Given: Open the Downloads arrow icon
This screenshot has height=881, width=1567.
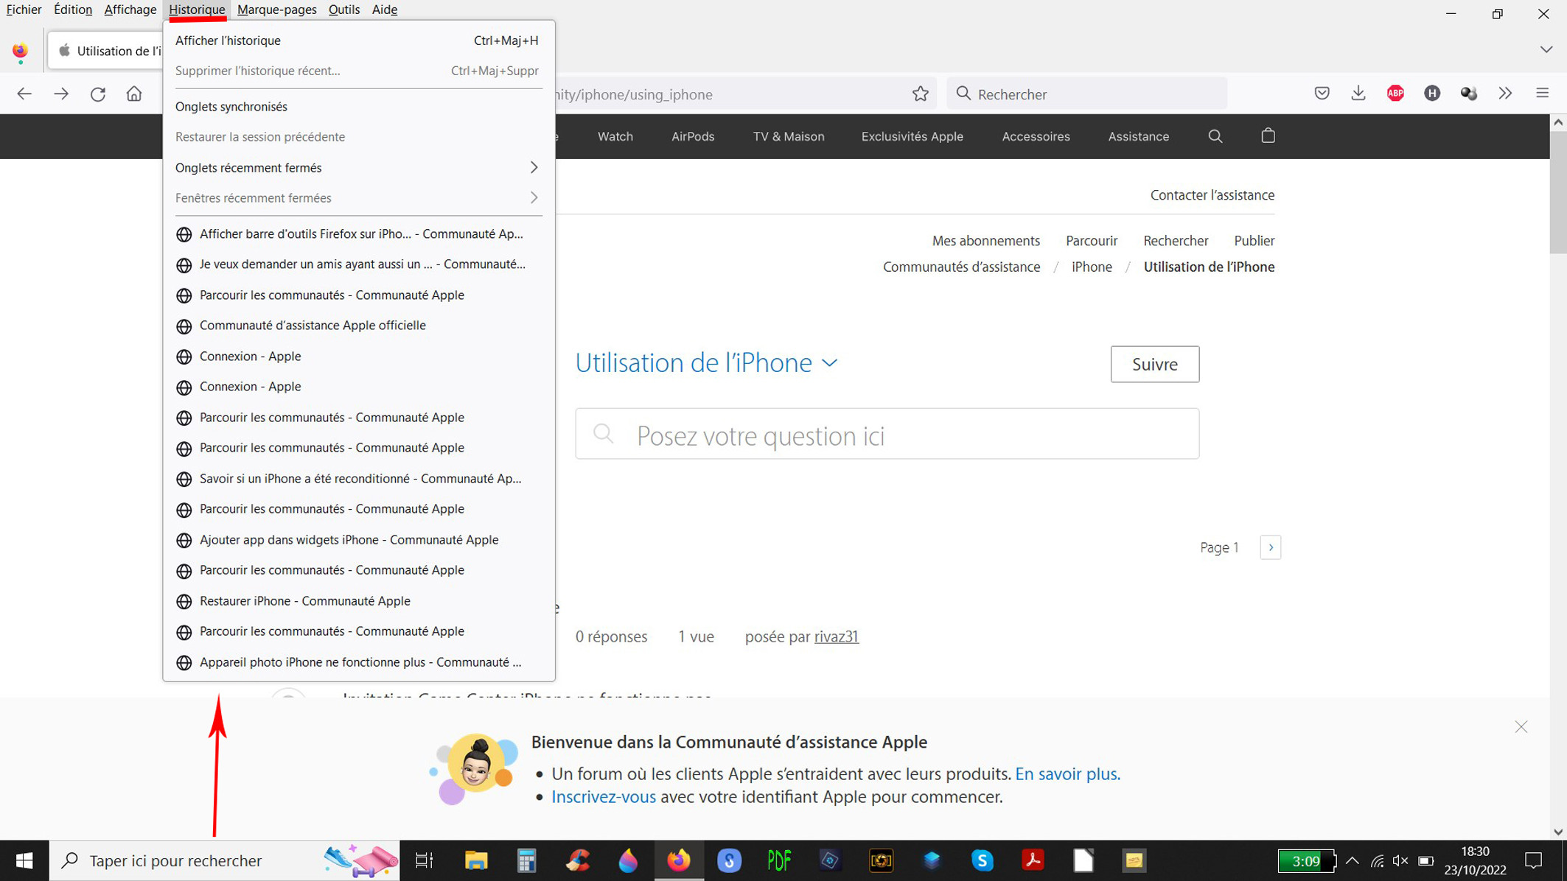Looking at the screenshot, I should 1358,94.
